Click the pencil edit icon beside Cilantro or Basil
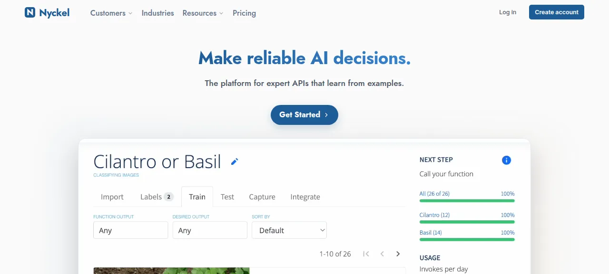609x274 pixels. pyautogui.click(x=234, y=162)
